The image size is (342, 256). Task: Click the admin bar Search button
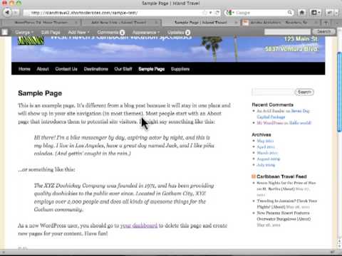(324, 31)
